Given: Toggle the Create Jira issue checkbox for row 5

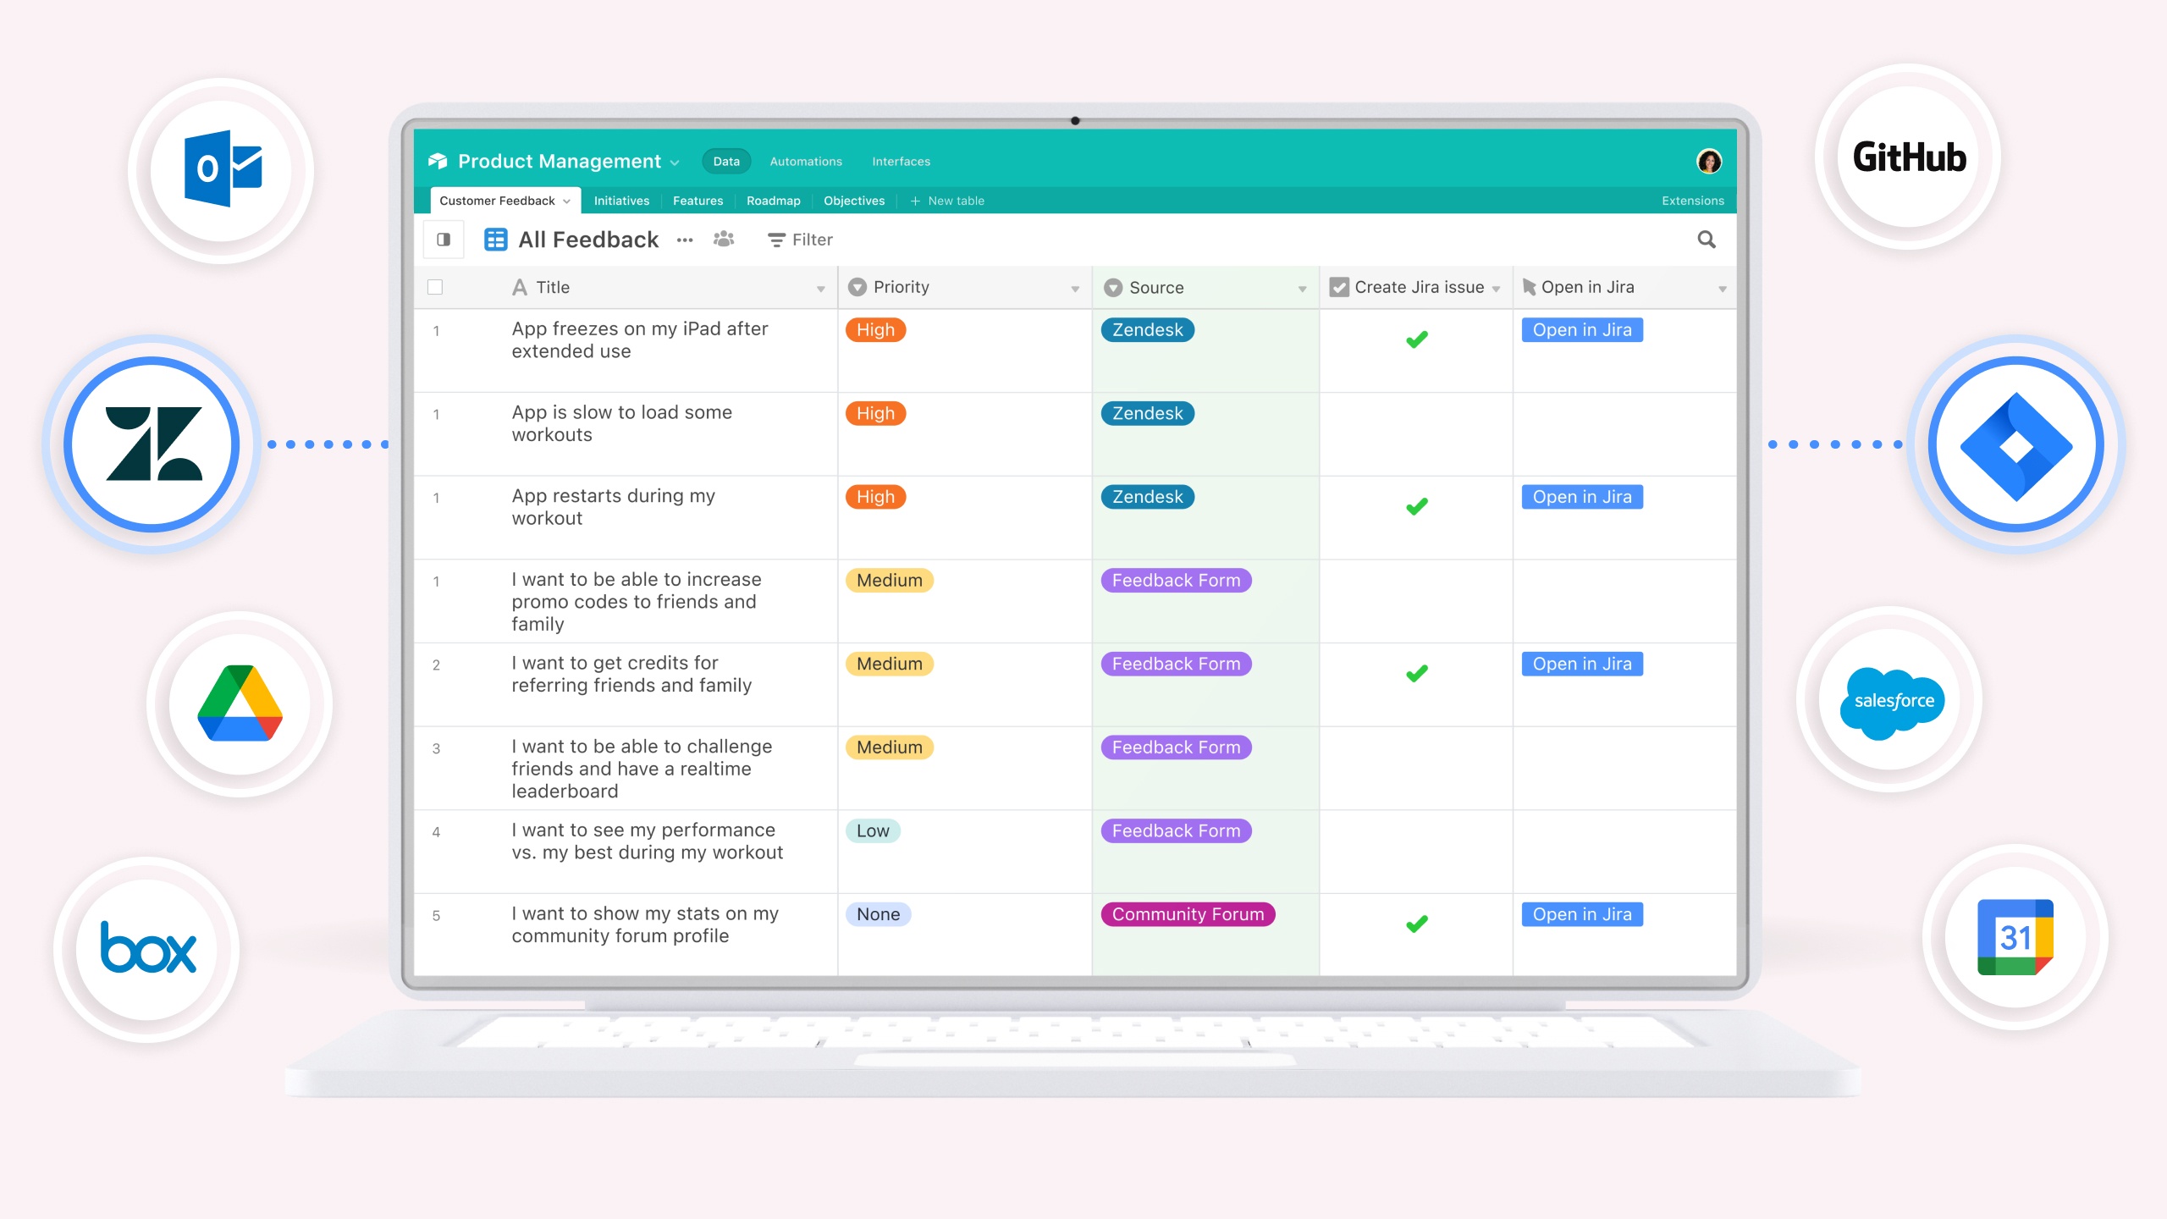Looking at the screenshot, I should coord(1417,924).
